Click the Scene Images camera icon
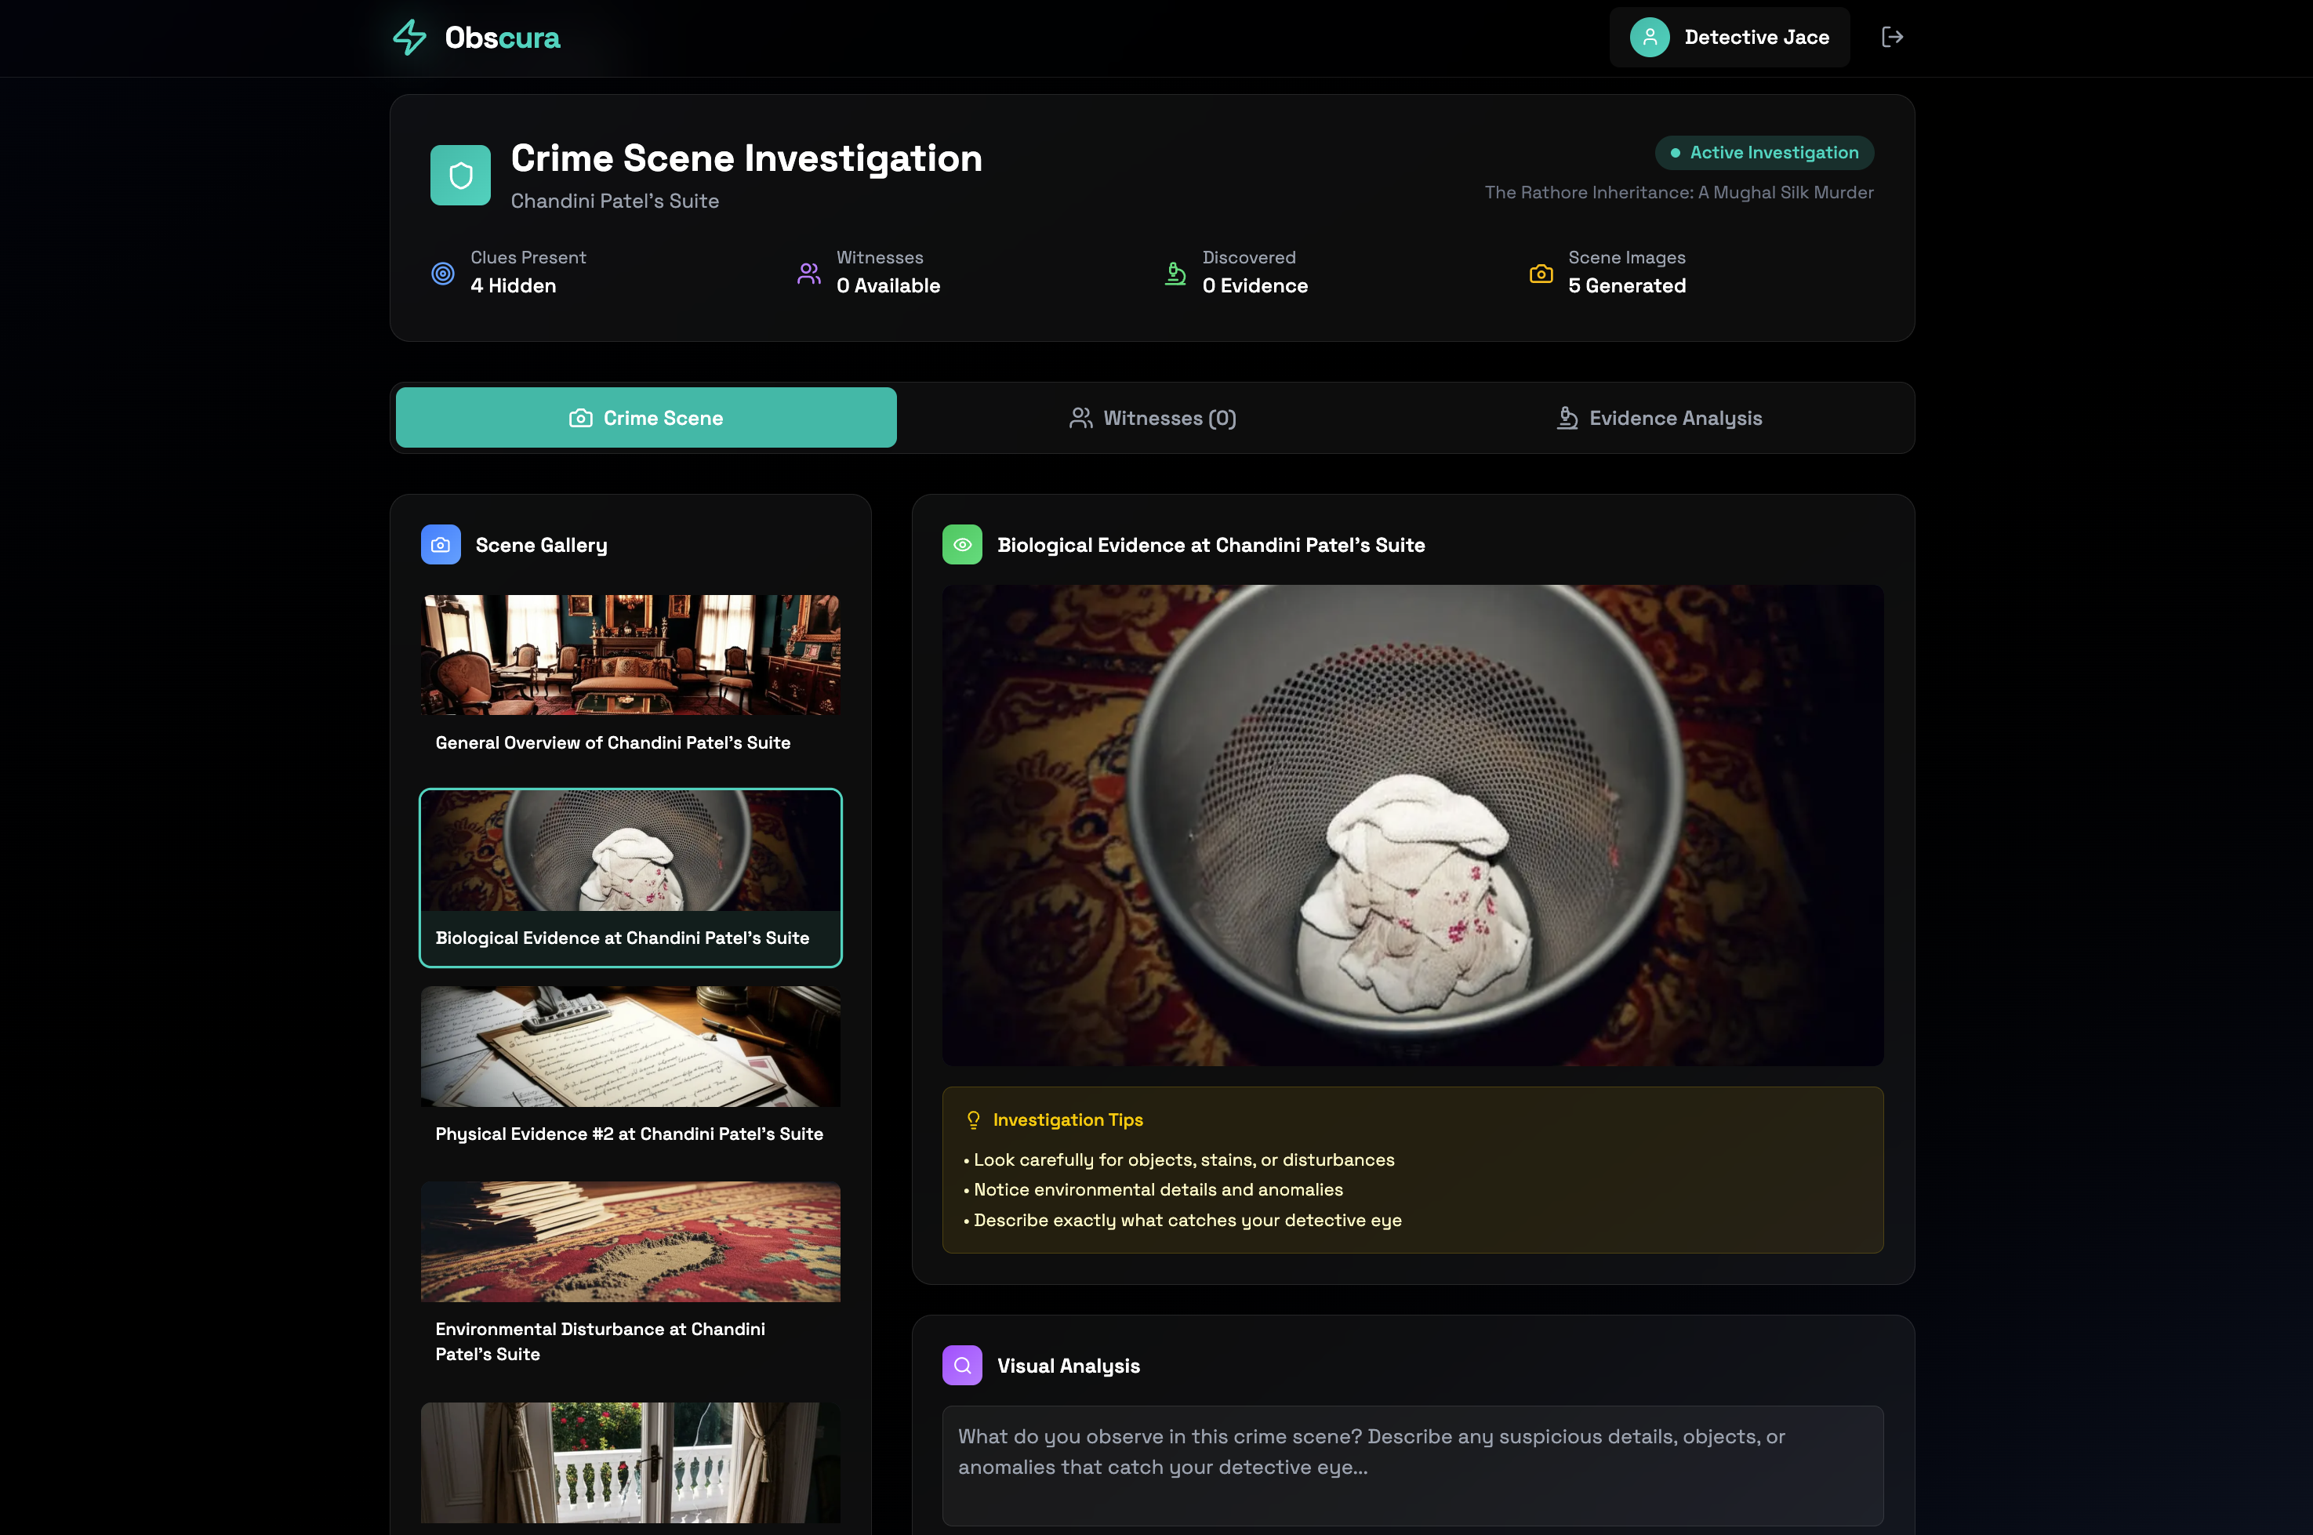Screen dimensions: 2313x1535 (1541, 274)
